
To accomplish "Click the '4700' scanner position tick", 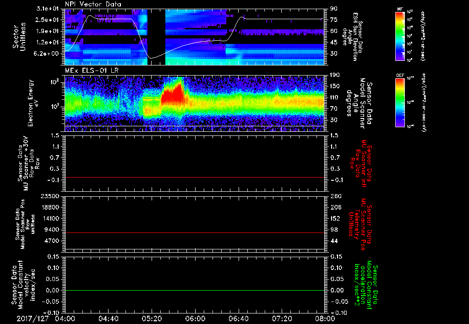I will (x=52, y=241).
